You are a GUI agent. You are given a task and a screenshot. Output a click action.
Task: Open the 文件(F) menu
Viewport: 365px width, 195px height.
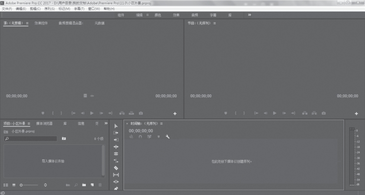click(x=7, y=9)
